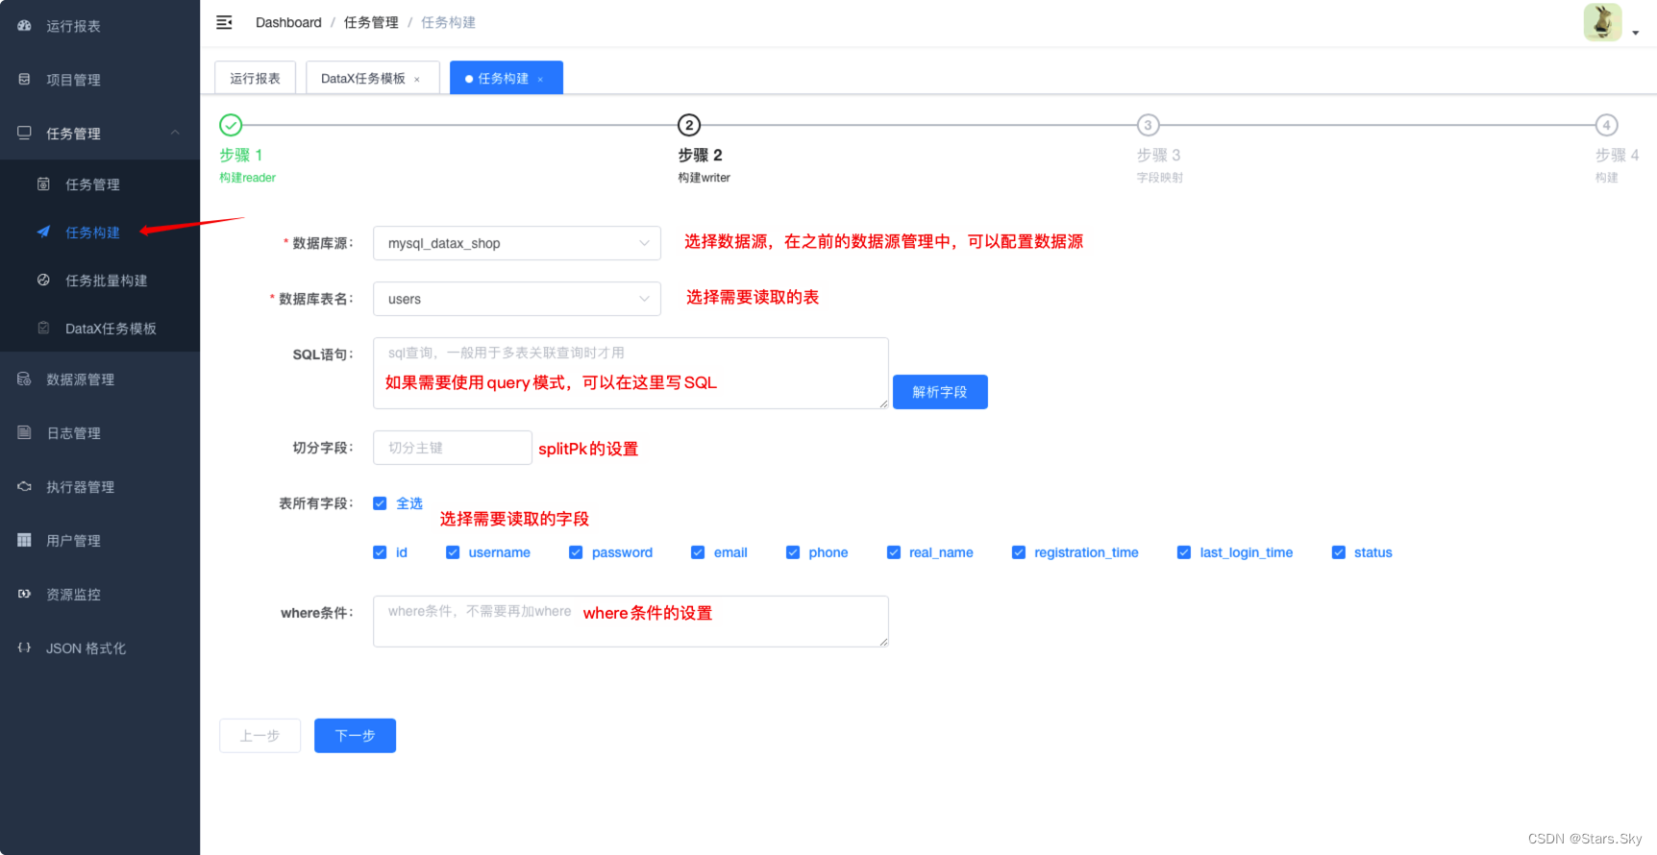This screenshot has height=855, width=1657.
Task: Click the 任务构建 paper plane icon
Action: [x=43, y=232]
